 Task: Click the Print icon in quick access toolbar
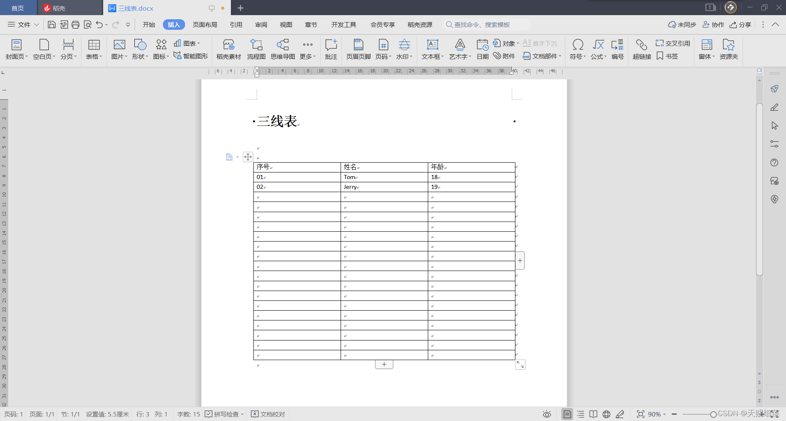[75, 25]
